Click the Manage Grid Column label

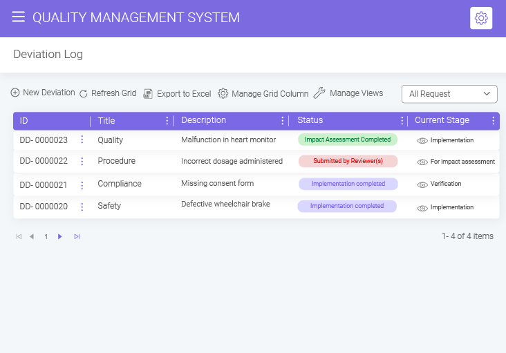click(270, 94)
